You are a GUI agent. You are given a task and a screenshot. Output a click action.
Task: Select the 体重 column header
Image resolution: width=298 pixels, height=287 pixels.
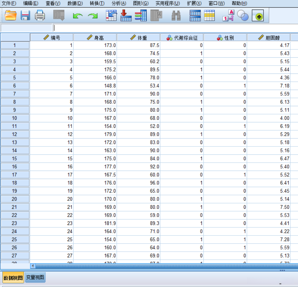138,37
